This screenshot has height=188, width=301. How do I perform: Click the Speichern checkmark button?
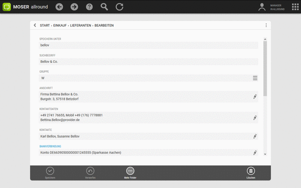[50, 173]
